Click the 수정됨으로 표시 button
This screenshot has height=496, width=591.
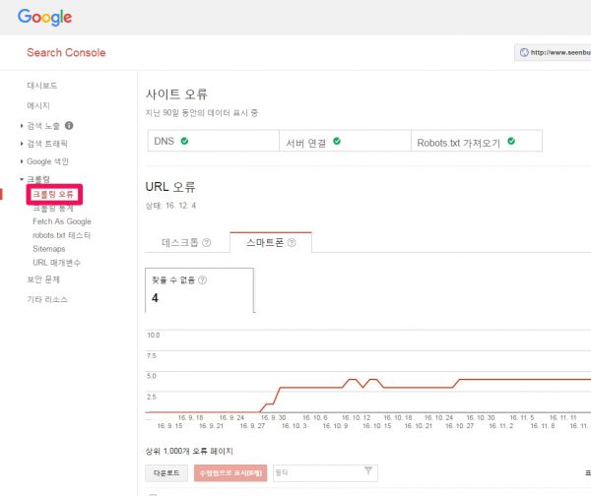tap(230, 473)
